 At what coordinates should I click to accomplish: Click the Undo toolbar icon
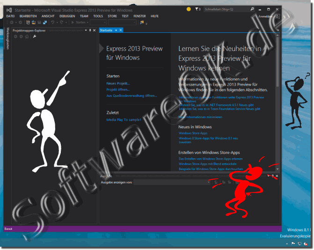(53, 22)
